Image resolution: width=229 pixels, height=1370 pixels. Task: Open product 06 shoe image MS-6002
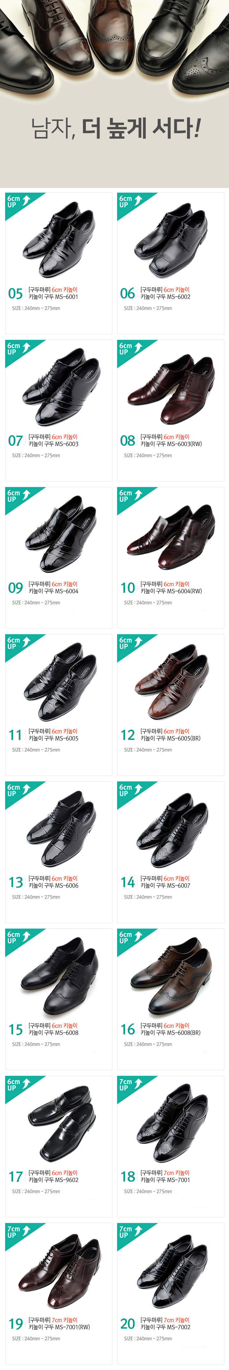(x=171, y=239)
